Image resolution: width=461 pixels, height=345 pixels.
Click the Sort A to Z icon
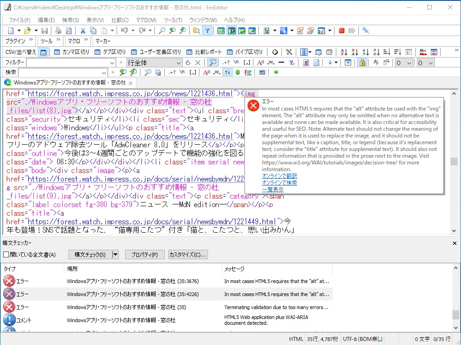point(344,52)
